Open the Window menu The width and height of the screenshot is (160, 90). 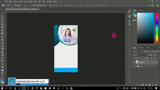tap(49, 1)
